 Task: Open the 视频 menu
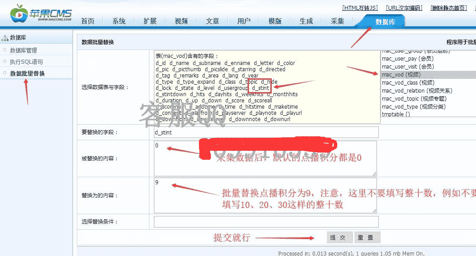181,21
